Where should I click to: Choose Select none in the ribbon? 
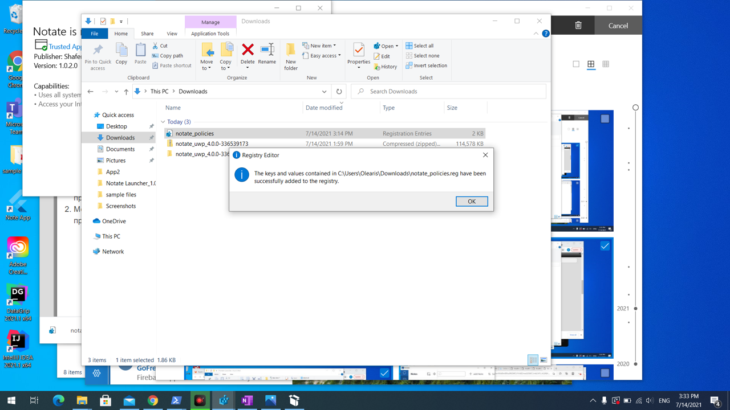click(x=422, y=56)
